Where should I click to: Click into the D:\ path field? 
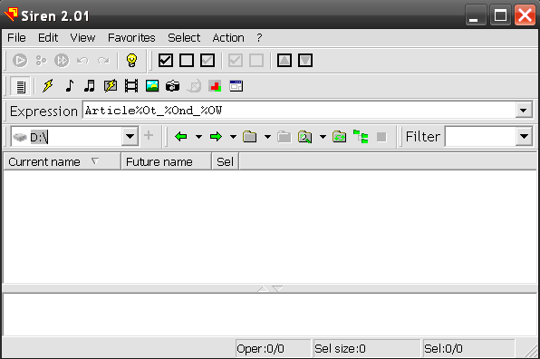(66, 137)
